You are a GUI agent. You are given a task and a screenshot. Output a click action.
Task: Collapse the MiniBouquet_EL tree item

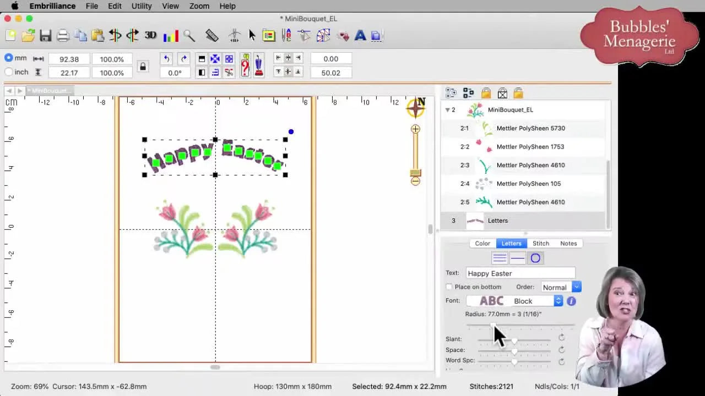447,109
